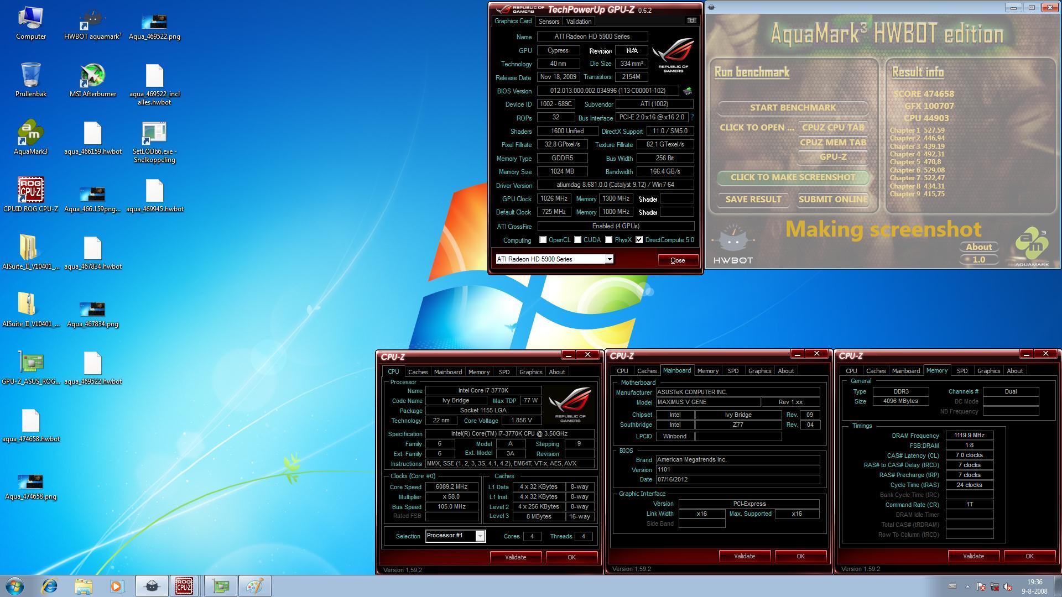This screenshot has height=597, width=1062.
Task: Click Validate in Mainboard CPU-Z window
Action: pyautogui.click(x=745, y=556)
